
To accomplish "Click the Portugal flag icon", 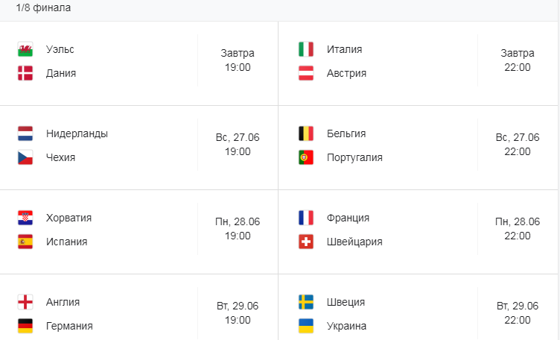I will (x=306, y=157).
